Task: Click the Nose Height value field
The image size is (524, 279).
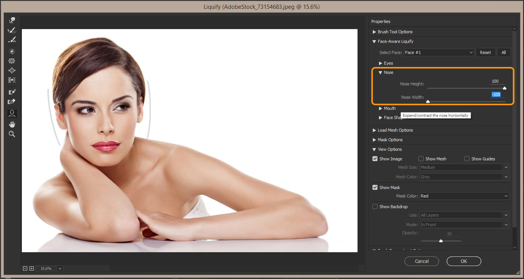Action: pyautogui.click(x=497, y=81)
